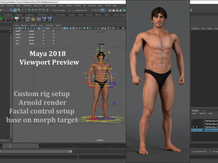Open the Deform menu

(78, 5)
